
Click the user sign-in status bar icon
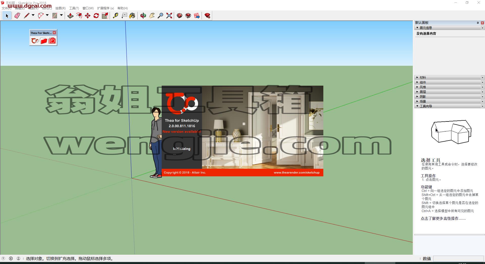18,258
